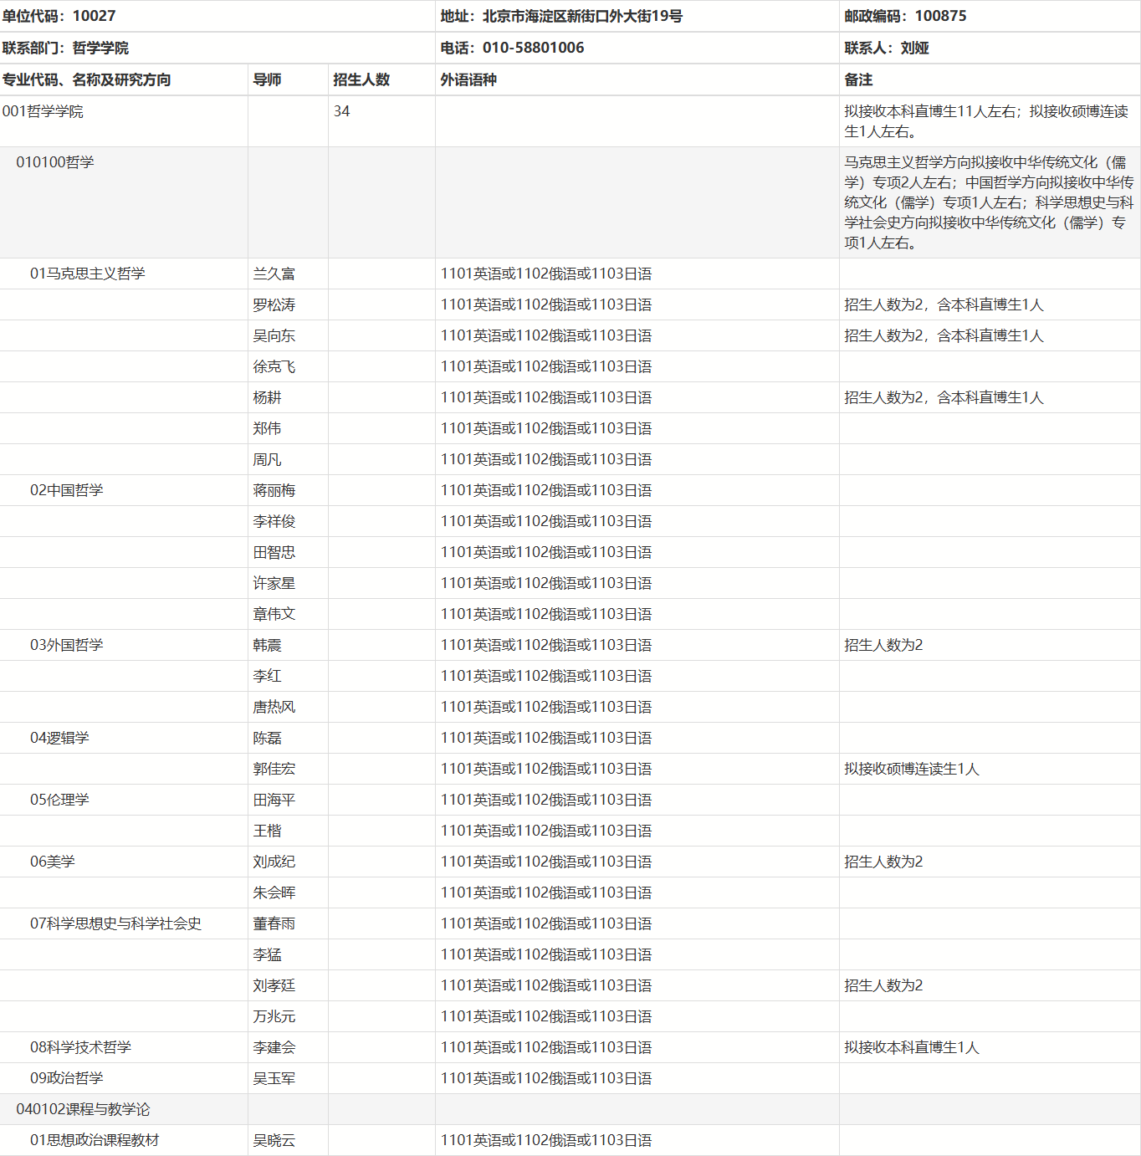Screen dimensions: 1141x1156
Task: Select advisor 兰久富 in the 导师 column
Action: [x=272, y=273]
